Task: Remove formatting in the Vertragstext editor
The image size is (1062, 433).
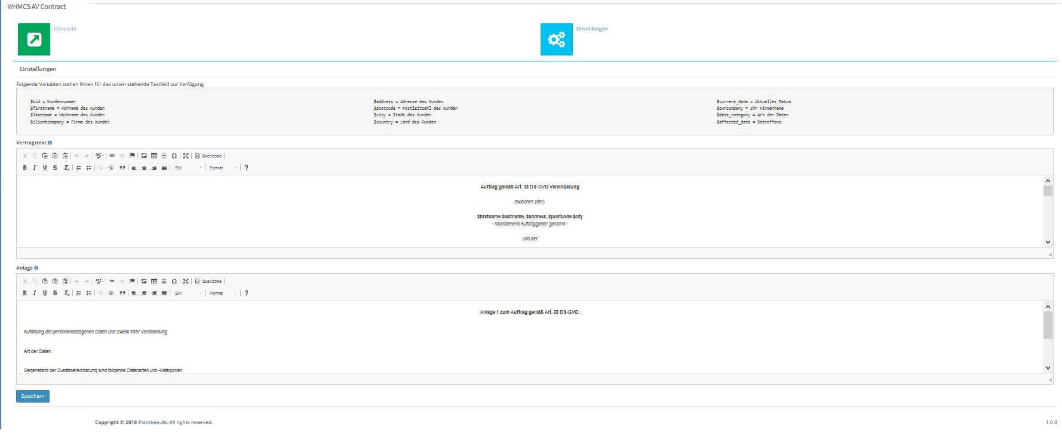Action: (x=66, y=168)
